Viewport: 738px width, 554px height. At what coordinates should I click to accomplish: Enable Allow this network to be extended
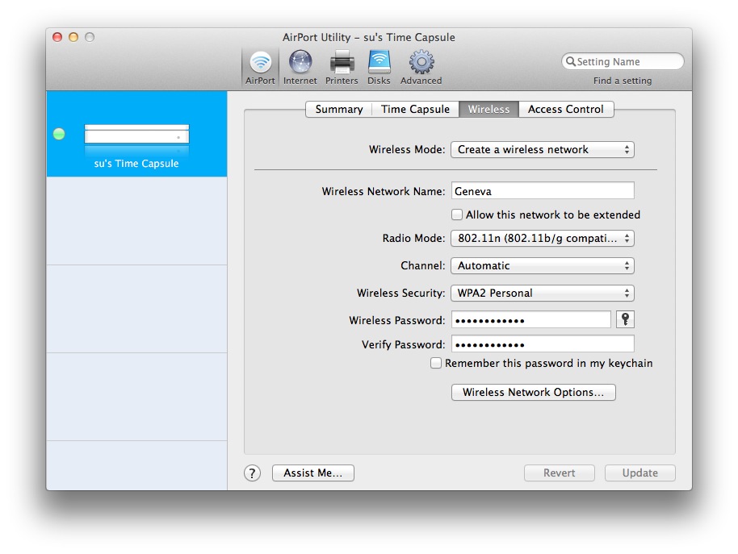456,215
